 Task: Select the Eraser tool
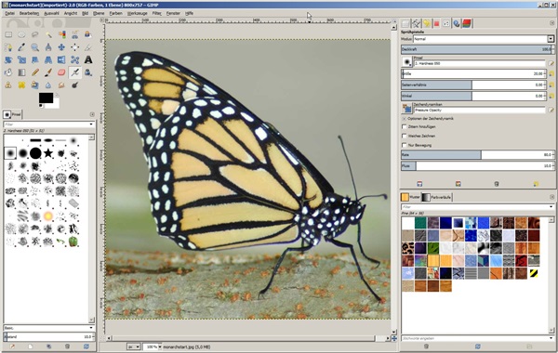coord(61,72)
